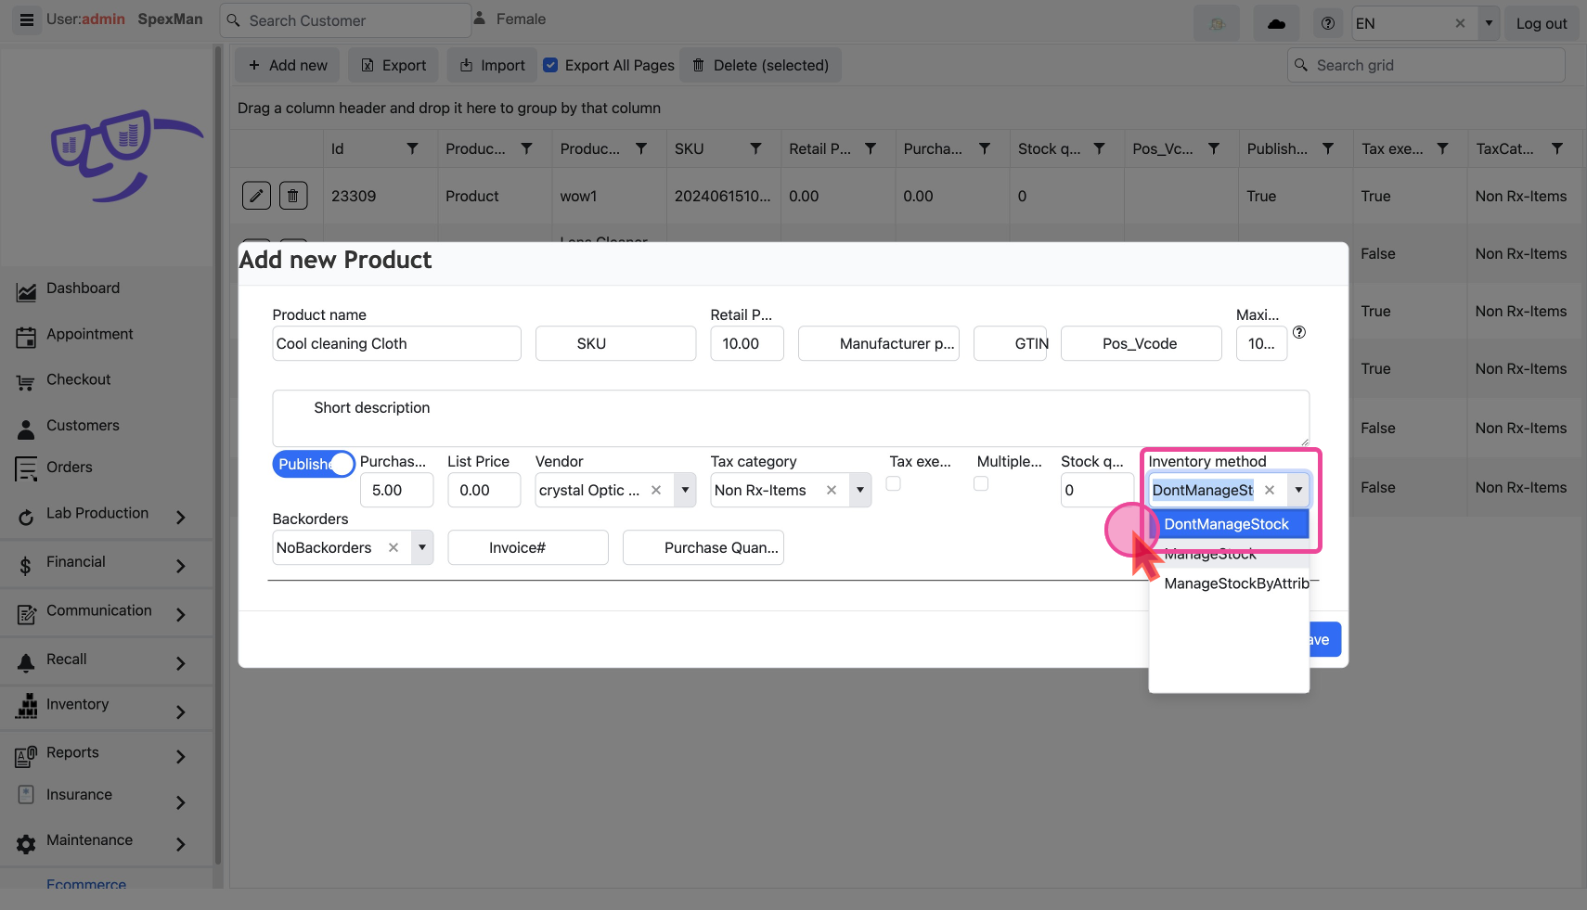Open the Vendor dropdown arrow
This screenshot has width=1587, height=910.
(x=685, y=490)
